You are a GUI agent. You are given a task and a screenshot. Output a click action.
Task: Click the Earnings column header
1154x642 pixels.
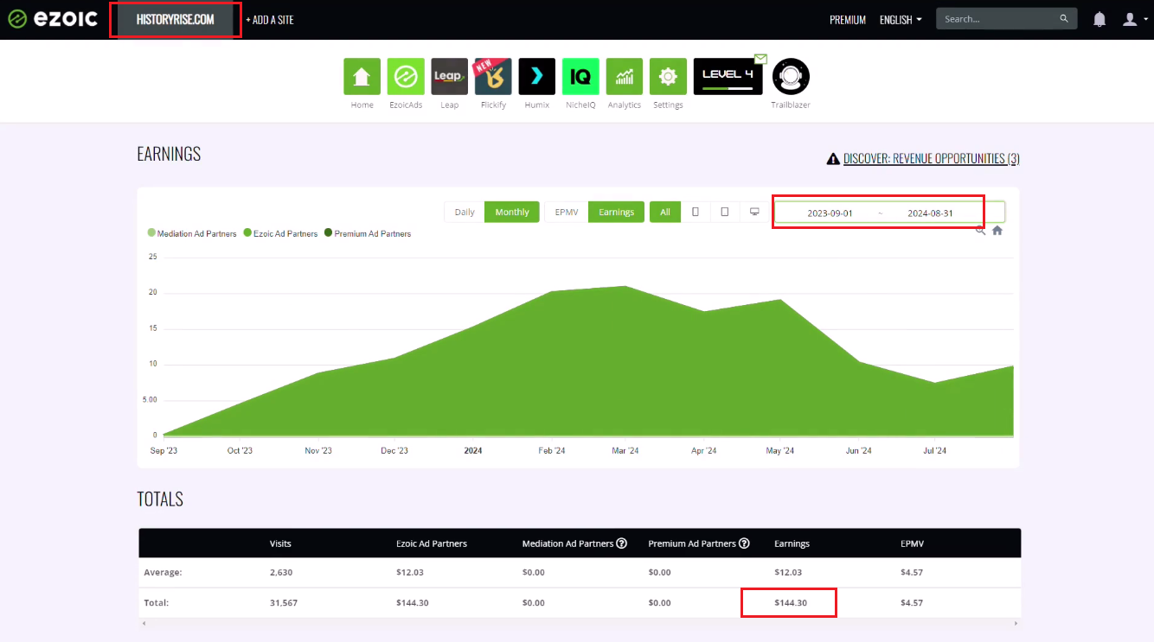click(792, 543)
